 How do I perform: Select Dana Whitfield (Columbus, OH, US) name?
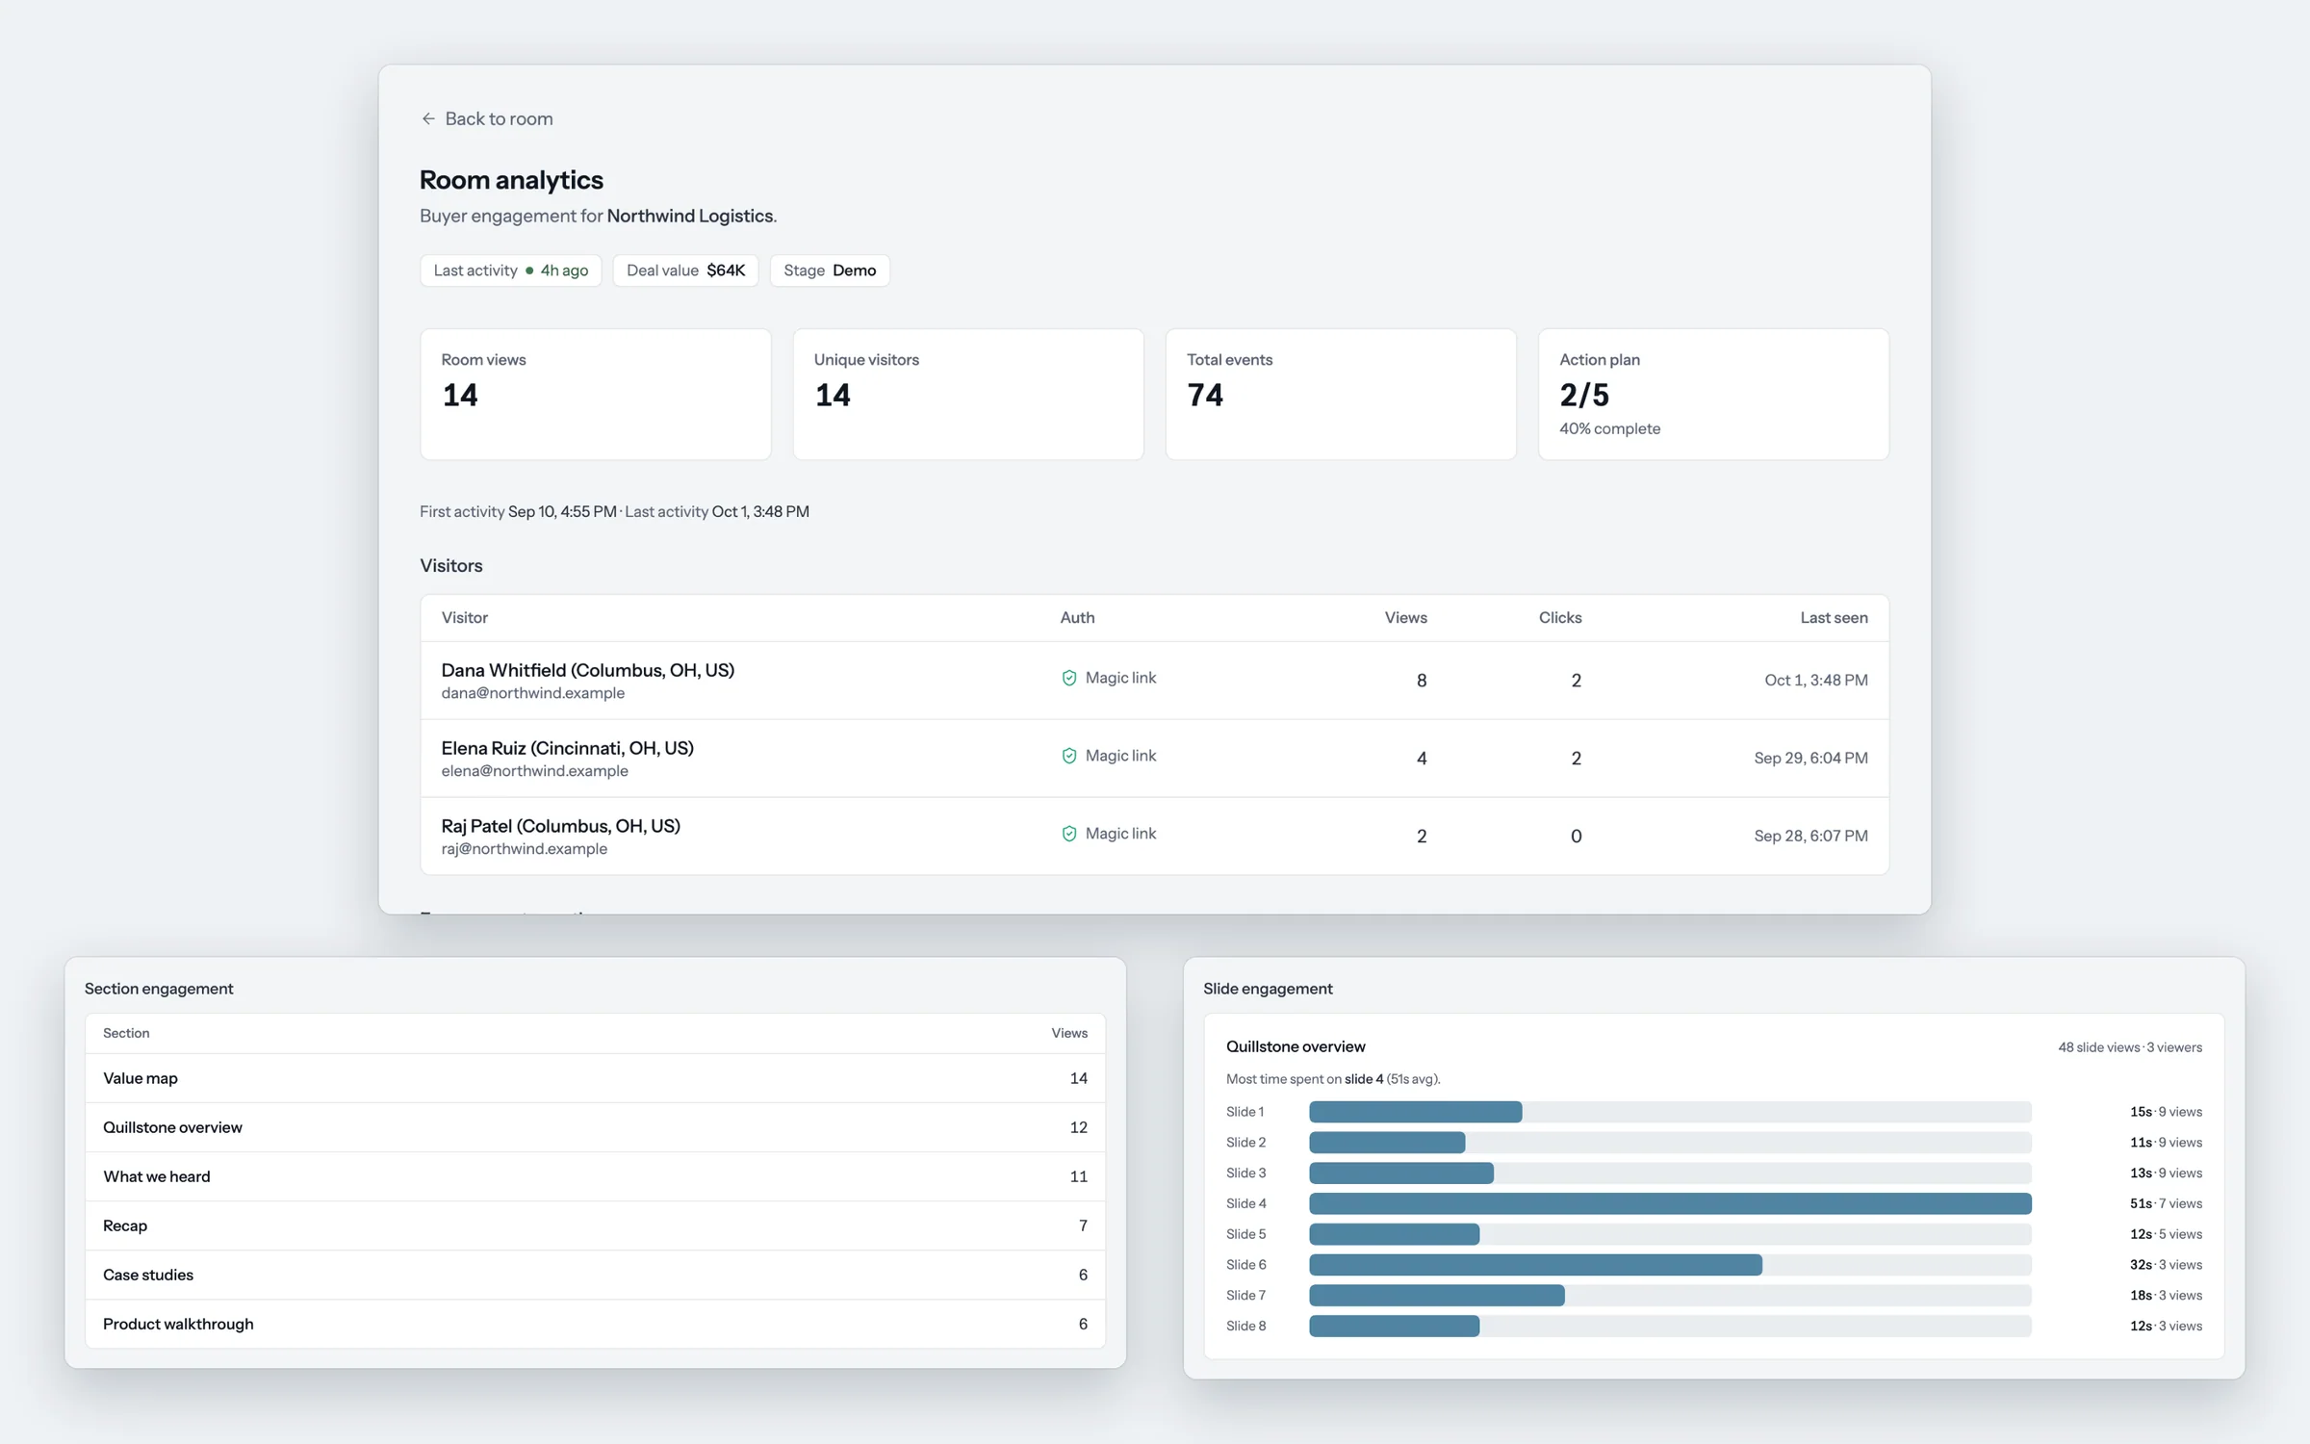pyautogui.click(x=588, y=670)
